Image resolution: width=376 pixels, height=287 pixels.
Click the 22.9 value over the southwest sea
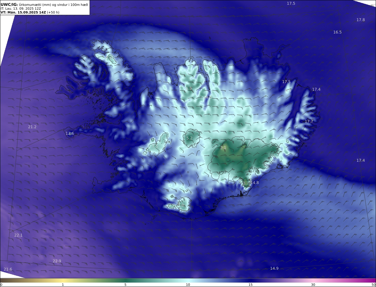[x=57, y=261]
